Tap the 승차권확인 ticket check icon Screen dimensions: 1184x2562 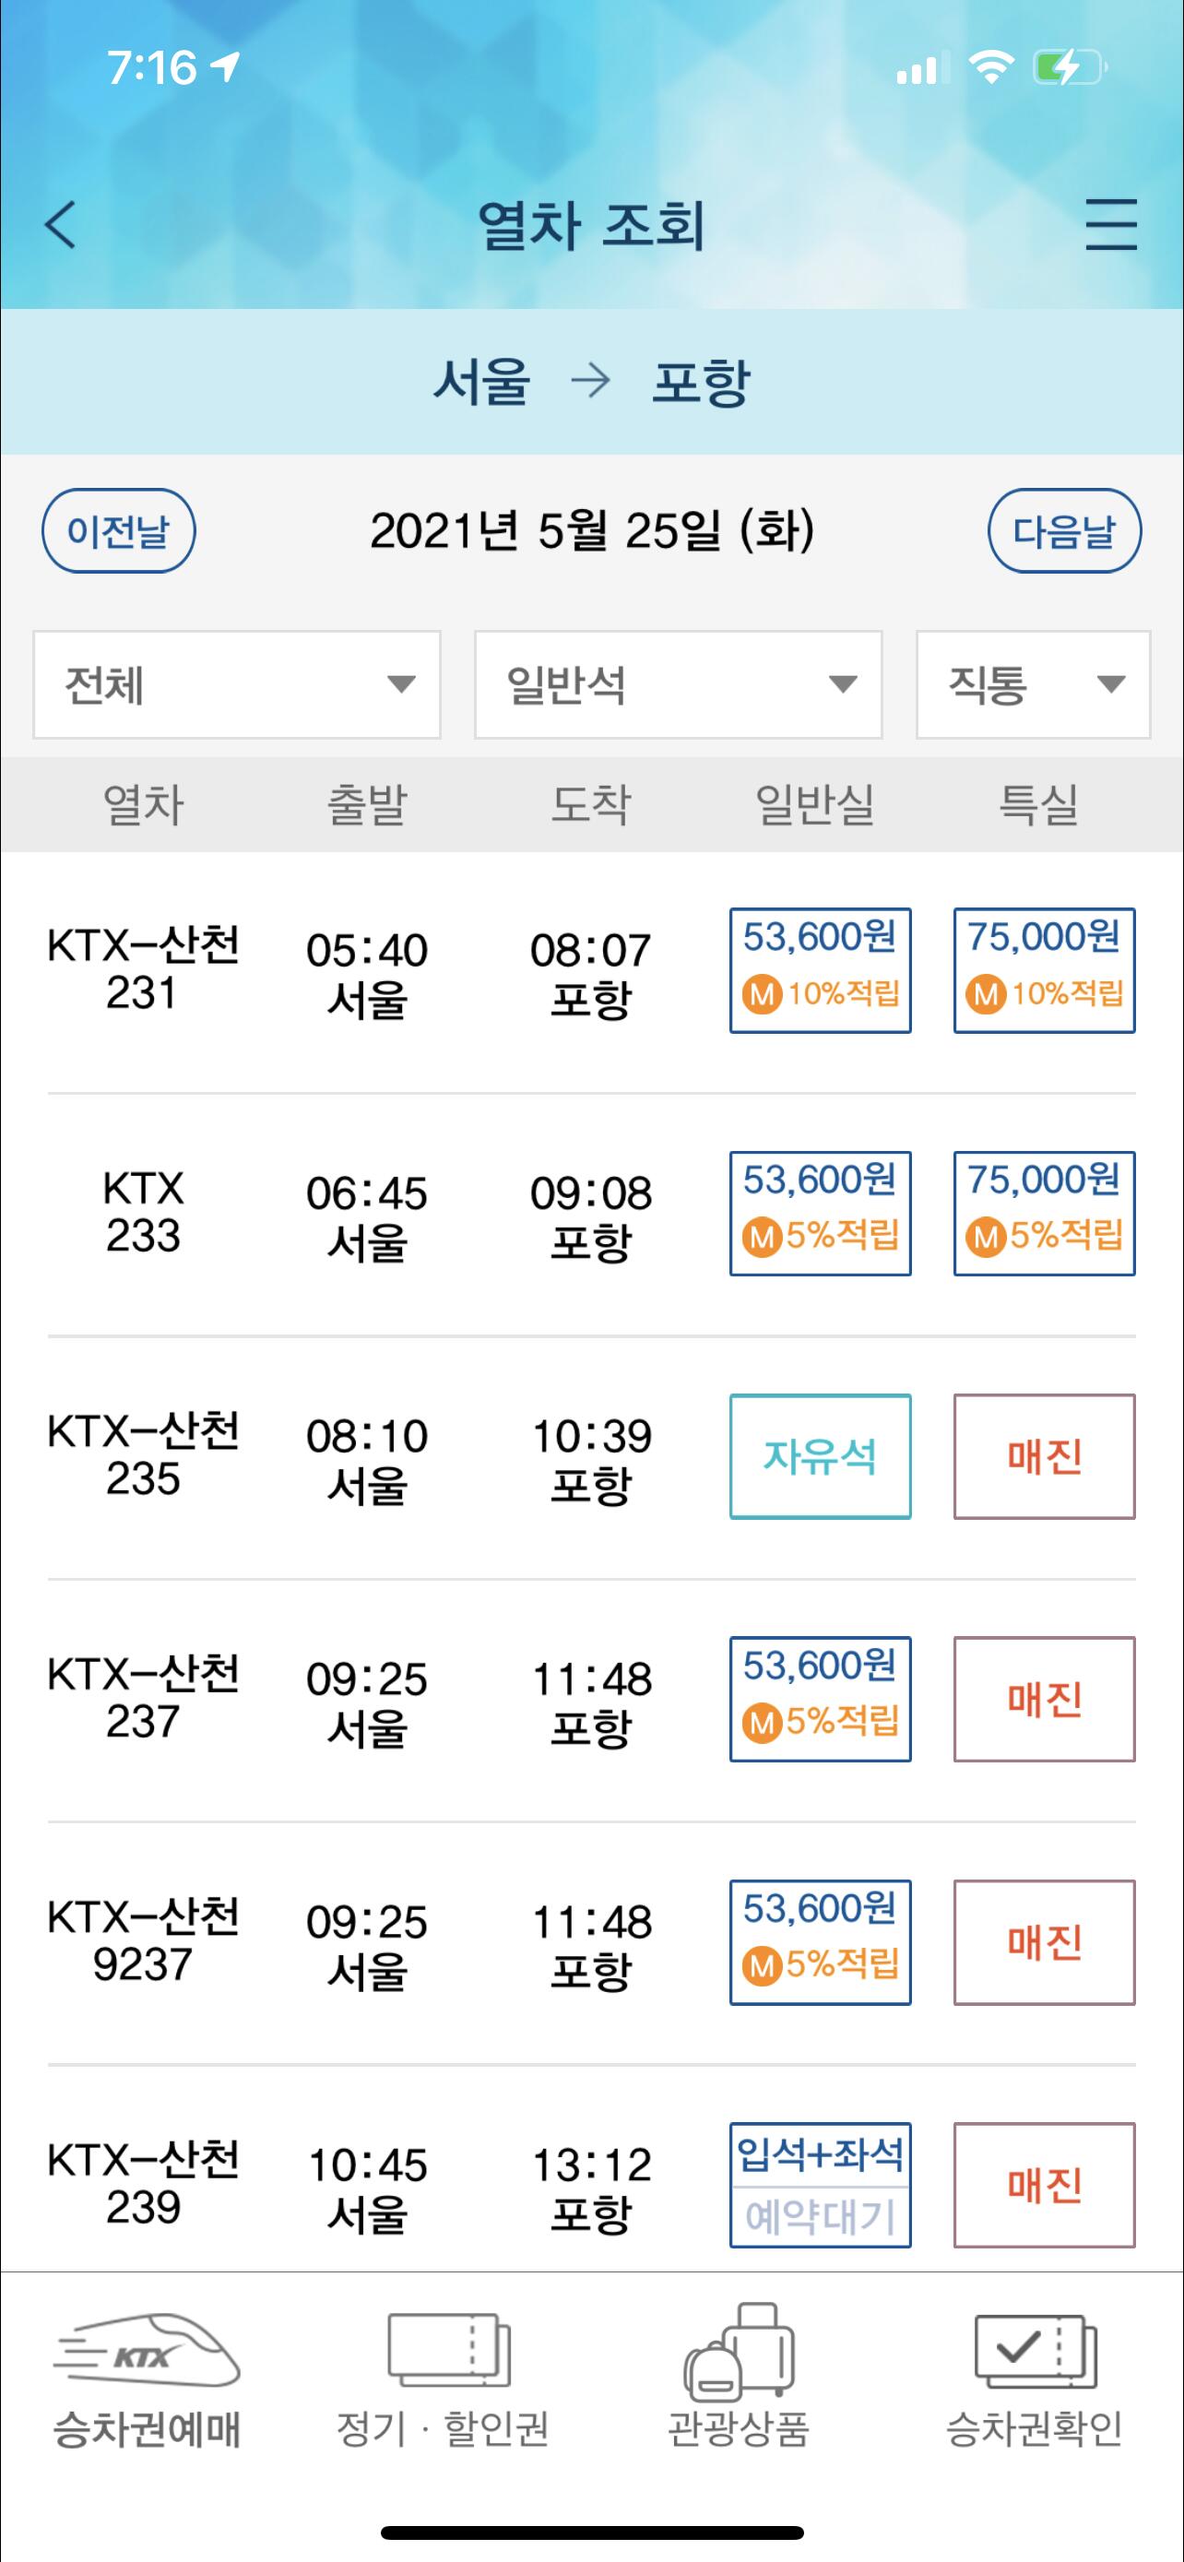(1035, 2351)
